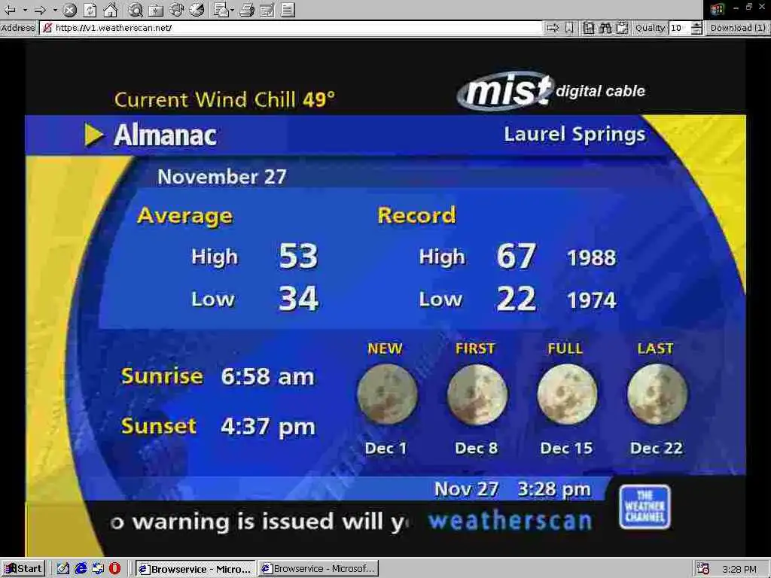Click the record low year 1974

(x=592, y=300)
